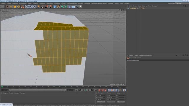189x106 pixels.
Task: Click the Deformer objects icon
Action: [x=70, y=7]
